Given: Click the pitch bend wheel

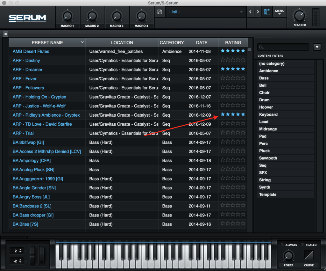Looking at the screenshot, I should [x=32, y=255].
